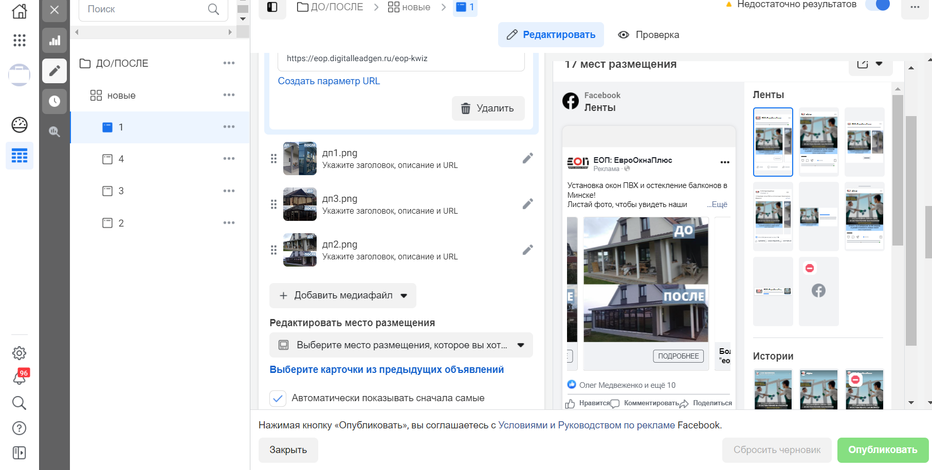Select the first Ленты placement thumbnail
This screenshot has height=470, width=932.
tap(773, 142)
